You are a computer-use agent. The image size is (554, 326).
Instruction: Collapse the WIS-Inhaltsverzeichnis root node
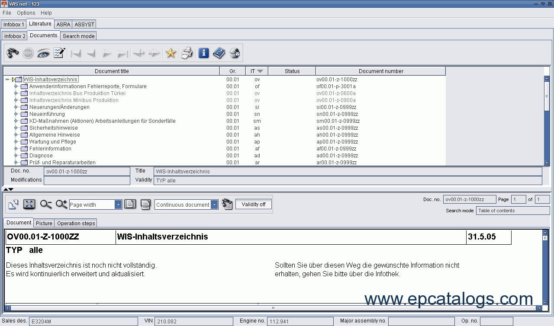click(x=7, y=80)
